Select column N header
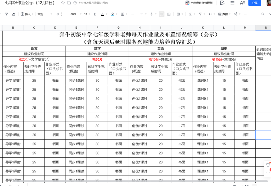The image size is (271, 186). [264, 28]
